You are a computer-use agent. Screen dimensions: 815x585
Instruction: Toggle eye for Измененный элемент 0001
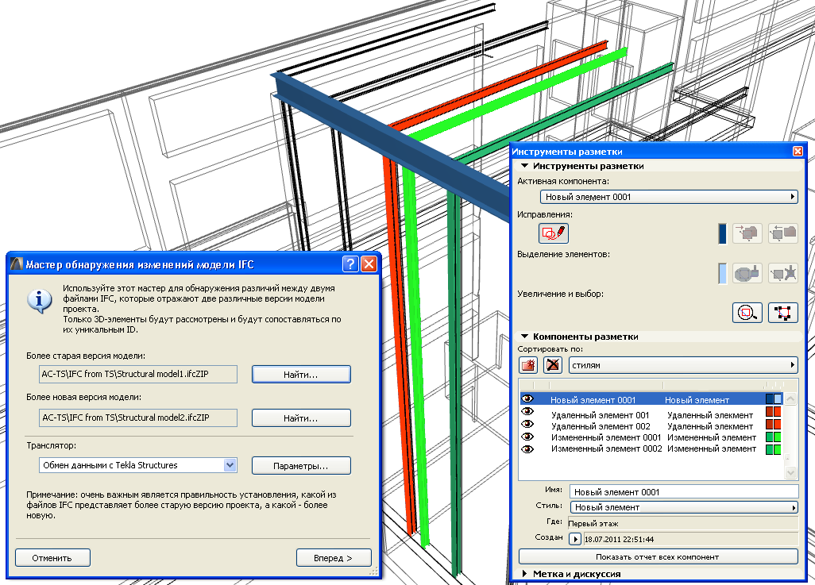pos(527,437)
